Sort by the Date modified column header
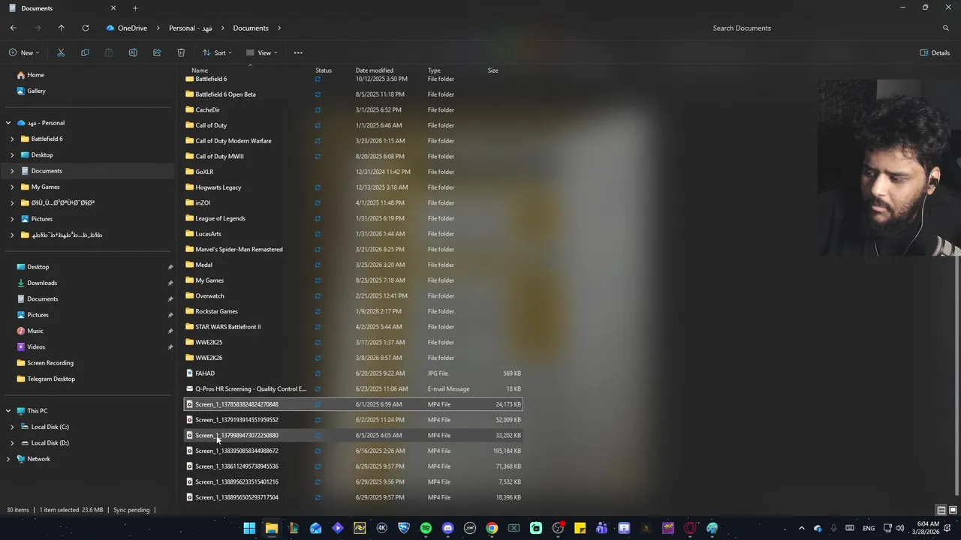Screen dimensions: 961x540 [x=375, y=70]
